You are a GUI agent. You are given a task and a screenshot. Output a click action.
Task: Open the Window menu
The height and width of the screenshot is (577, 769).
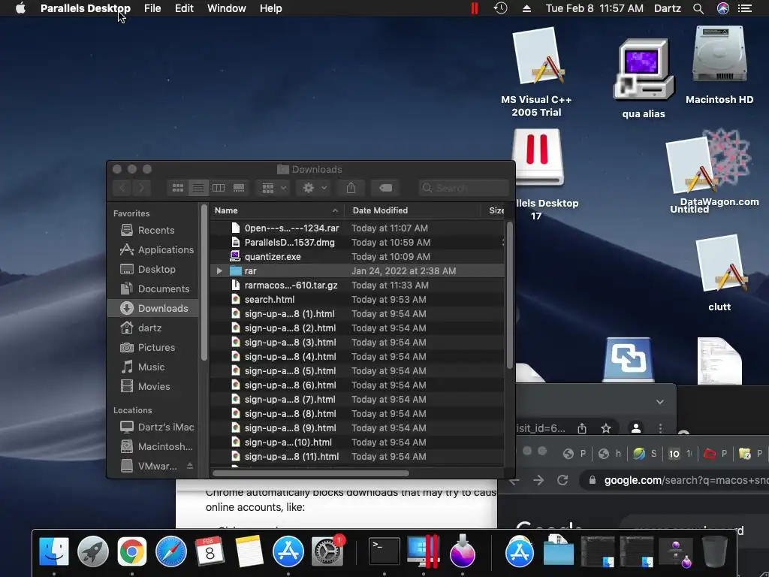coord(227,8)
